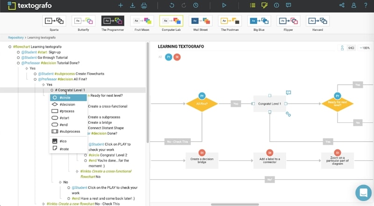Choose #ico from shape menu
Image resolution: width=374 pixels, height=206 pixels.
(x=68, y=141)
